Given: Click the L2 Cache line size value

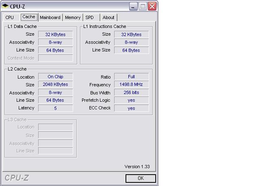Looking at the screenshot, I should pos(55,100).
